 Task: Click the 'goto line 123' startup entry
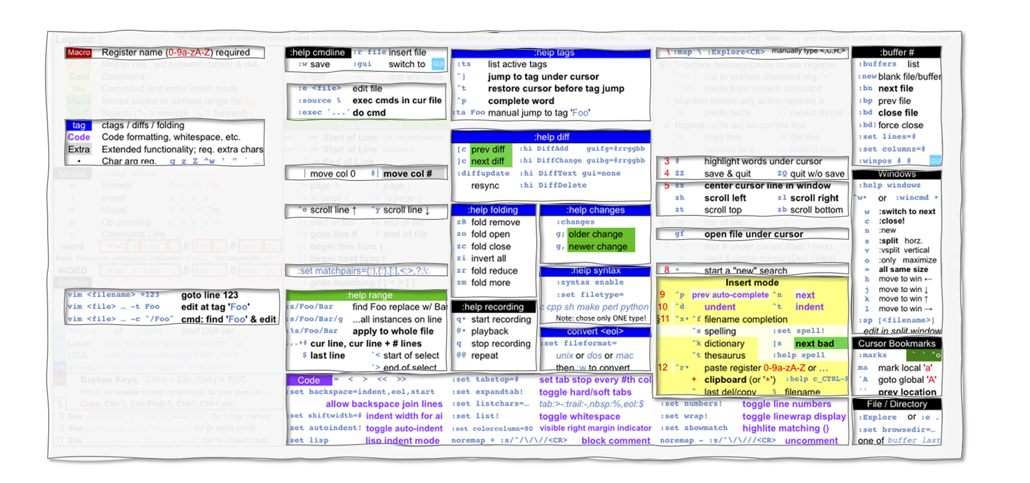pyautogui.click(x=209, y=295)
